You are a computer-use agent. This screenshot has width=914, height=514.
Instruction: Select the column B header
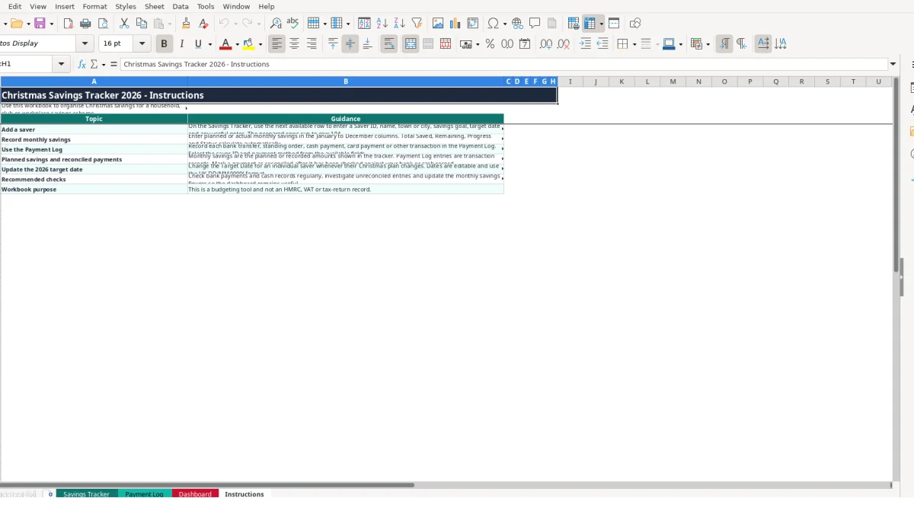[346, 81]
